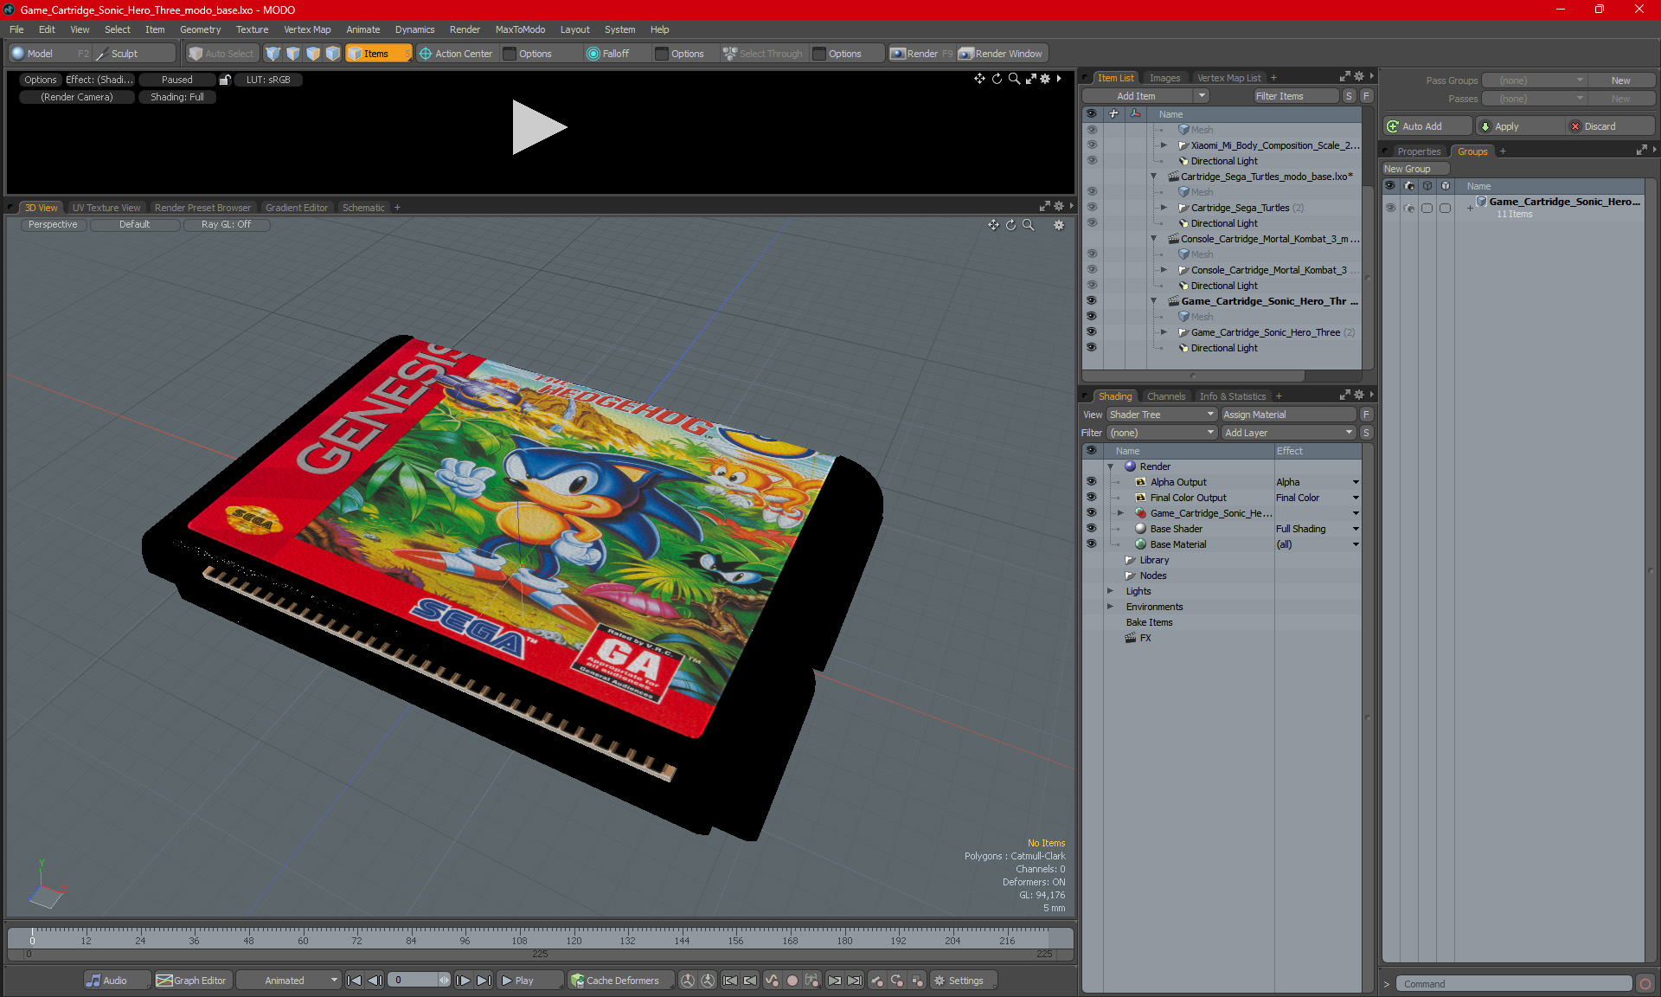Switch to the Schematic tab
1661x997 pixels.
click(363, 208)
